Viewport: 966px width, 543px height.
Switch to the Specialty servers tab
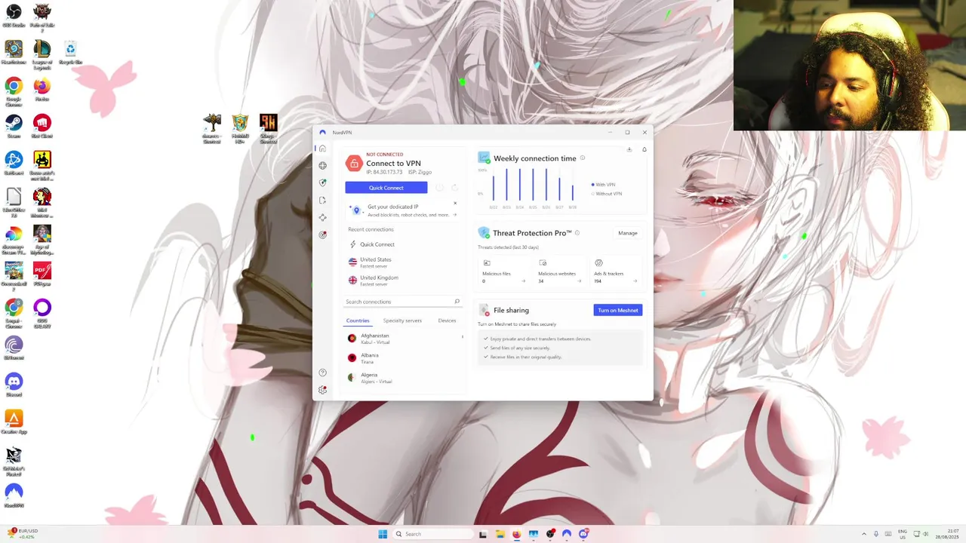pyautogui.click(x=402, y=321)
